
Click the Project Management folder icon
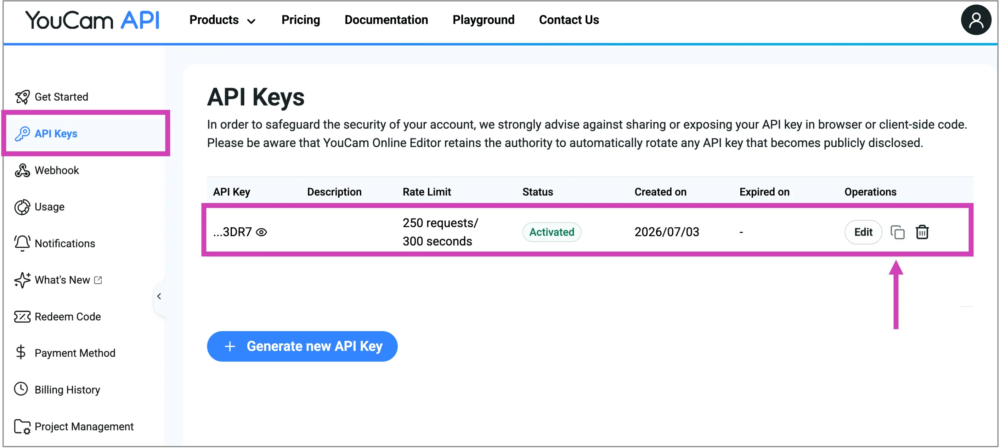coord(22,426)
